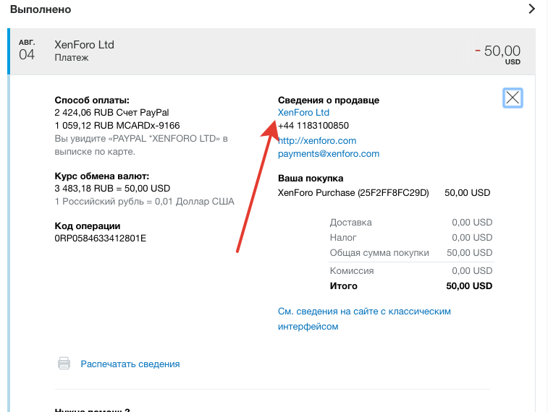Click the phone number +44 1183100850
The image size is (548, 412).
click(313, 126)
